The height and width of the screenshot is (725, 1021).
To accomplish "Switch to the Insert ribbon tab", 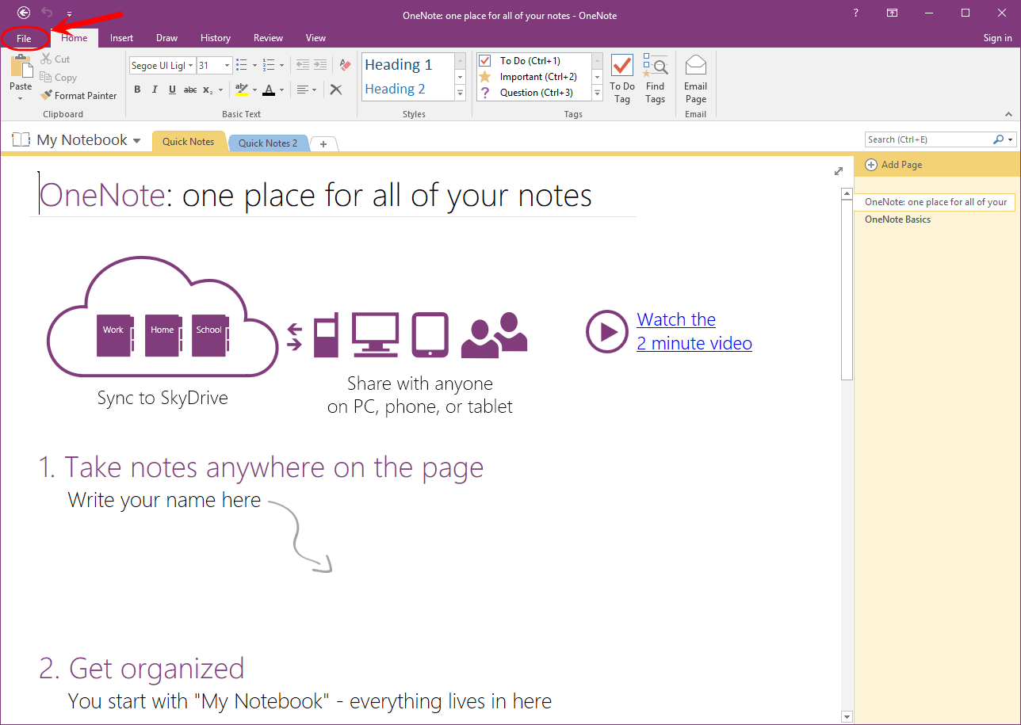I will [x=121, y=38].
